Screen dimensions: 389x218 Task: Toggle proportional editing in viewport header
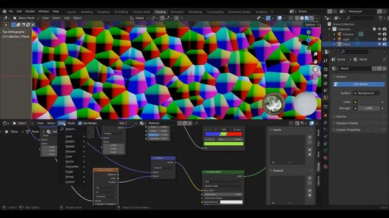tap(176, 18)
